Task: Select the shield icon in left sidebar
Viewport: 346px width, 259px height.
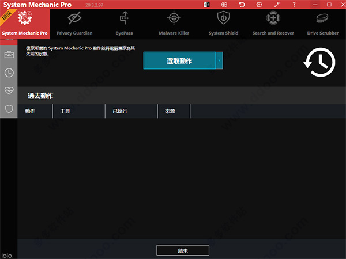Action: [x=9, y=108]
